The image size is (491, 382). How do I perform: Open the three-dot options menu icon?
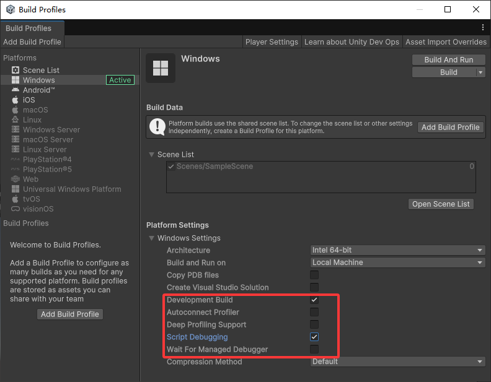click(x=483, y=28)
